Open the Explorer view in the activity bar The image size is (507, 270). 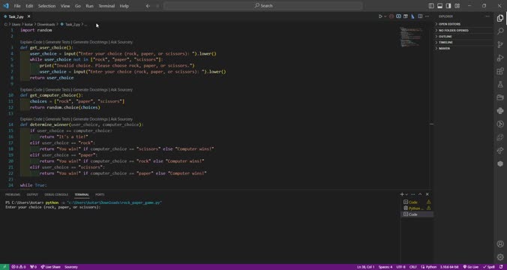pyautogui.click(x=500, y=18)
